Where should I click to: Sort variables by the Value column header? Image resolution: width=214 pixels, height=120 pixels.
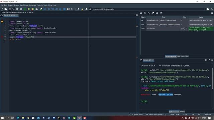[201, 17]
